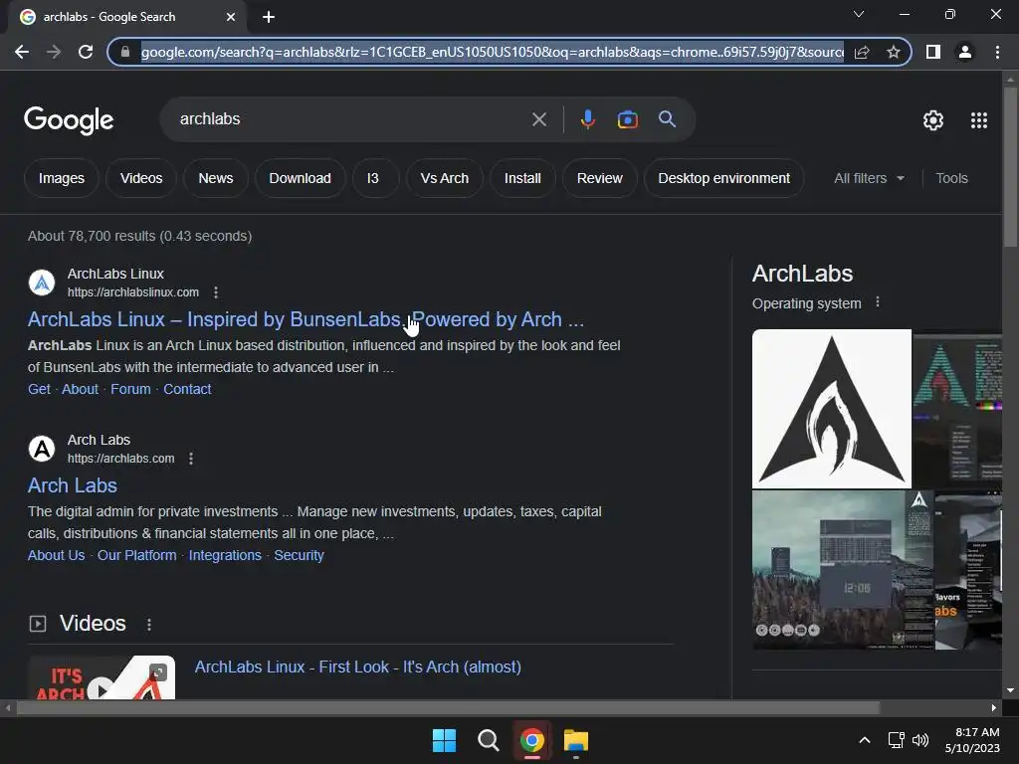Image resolution: width=1019 pixels, height=764 pixels.
Task: Submit search with magnifier icon
Action: [x=667, y=119]
